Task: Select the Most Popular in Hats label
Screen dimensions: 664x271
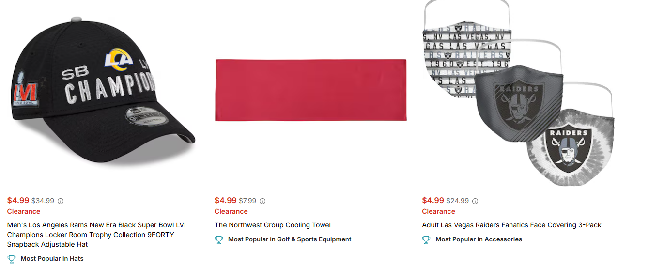Action: [x=52, y=259]
